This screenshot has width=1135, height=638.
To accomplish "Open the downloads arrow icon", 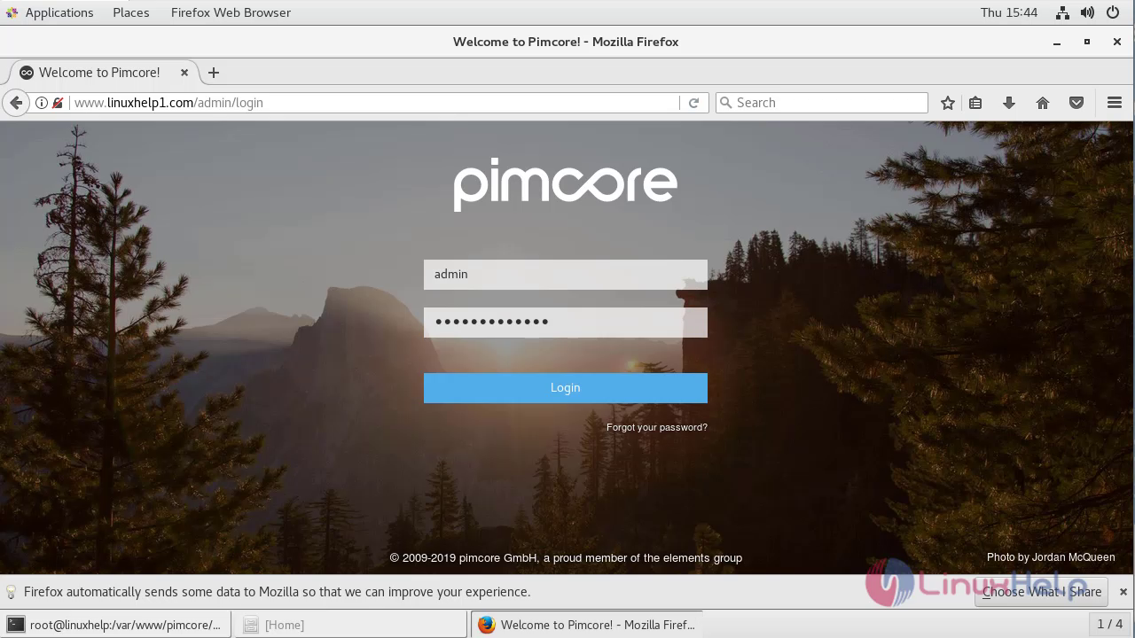I will (x=1009, y=103).
